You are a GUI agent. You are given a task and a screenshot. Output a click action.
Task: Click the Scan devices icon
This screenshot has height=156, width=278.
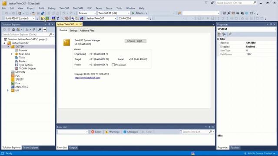(63, 18)
